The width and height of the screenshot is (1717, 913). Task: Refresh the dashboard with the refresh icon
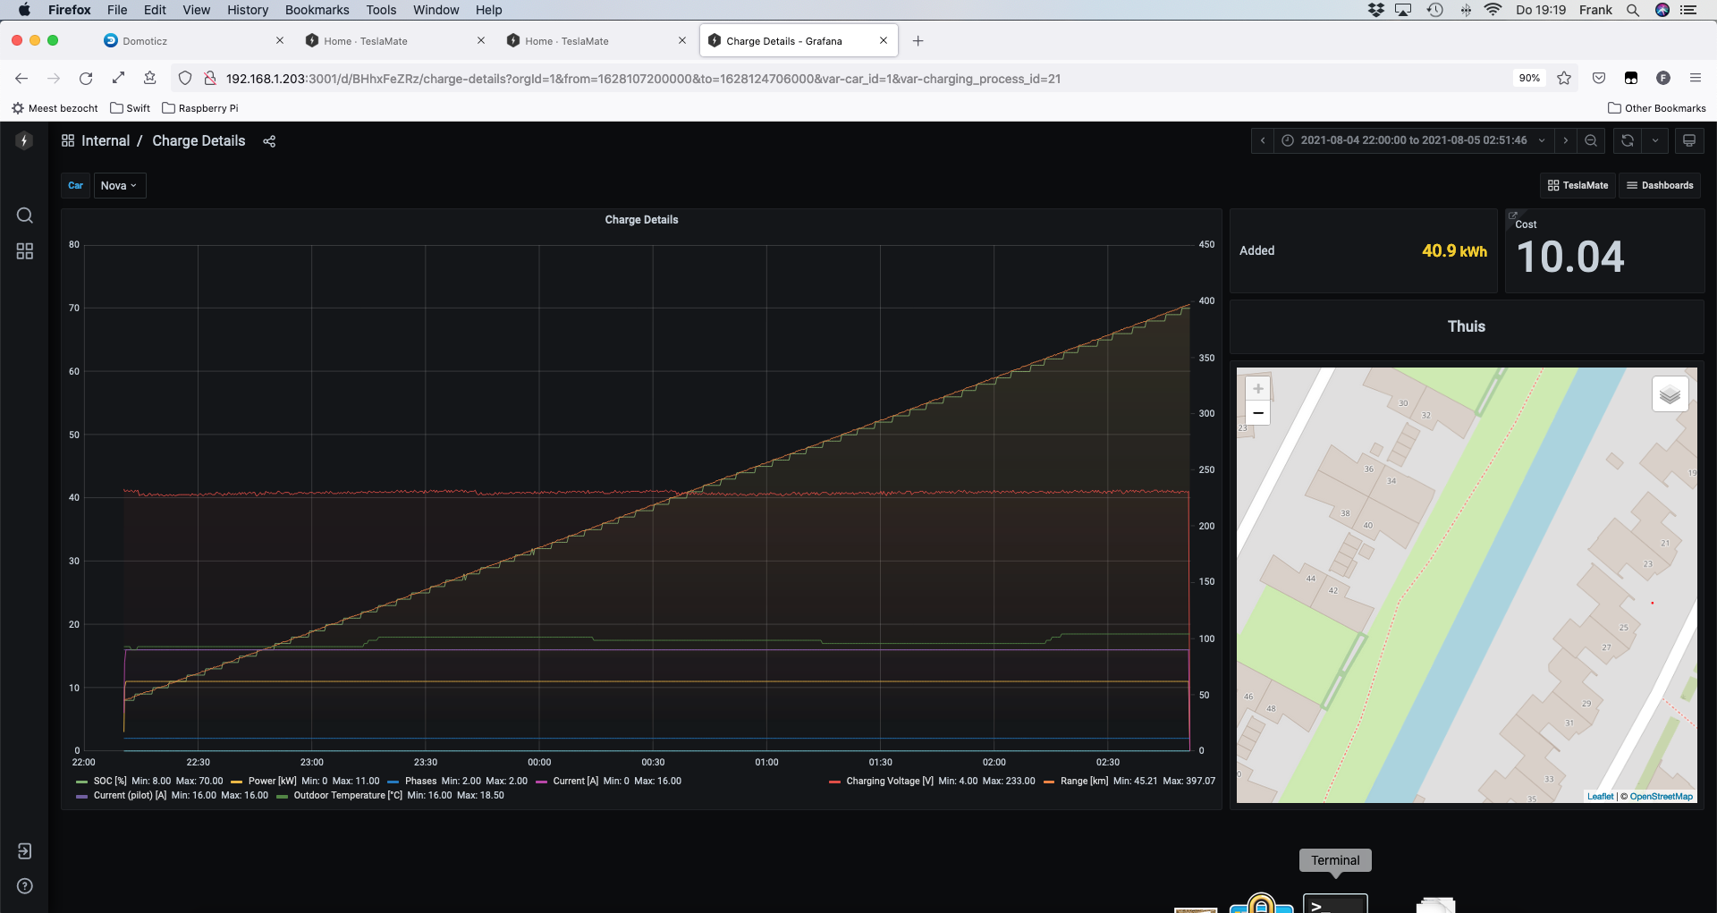pos(1628,140)
